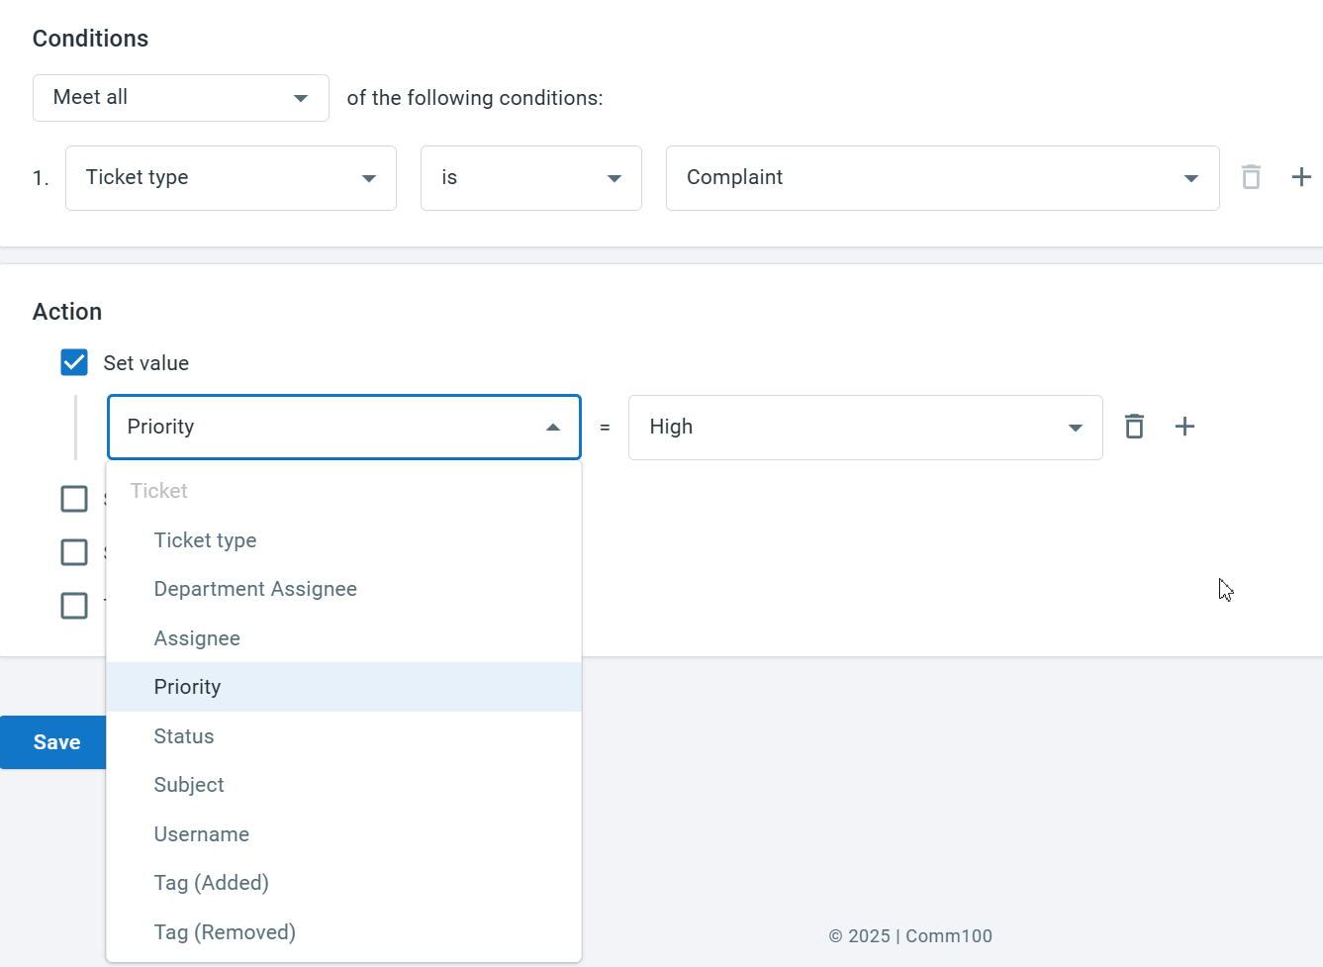Choose Department Assignee from the list
The width and height of the screenshot is (1323, 967).
click(344, 589)
